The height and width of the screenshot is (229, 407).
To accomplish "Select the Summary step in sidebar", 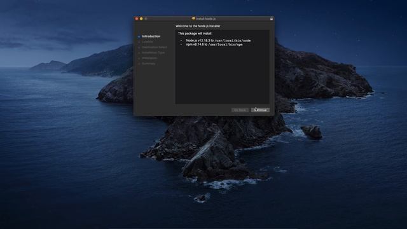I will tap(148, 64).
